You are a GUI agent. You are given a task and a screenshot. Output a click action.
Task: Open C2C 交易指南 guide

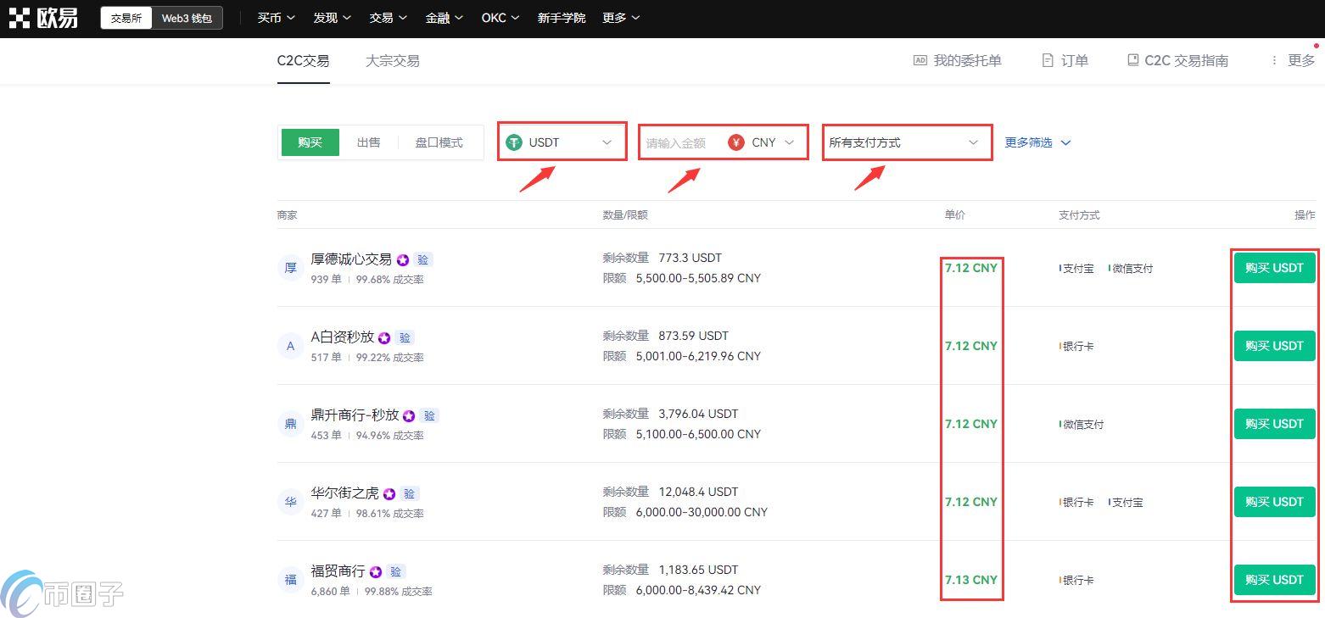1177,60
